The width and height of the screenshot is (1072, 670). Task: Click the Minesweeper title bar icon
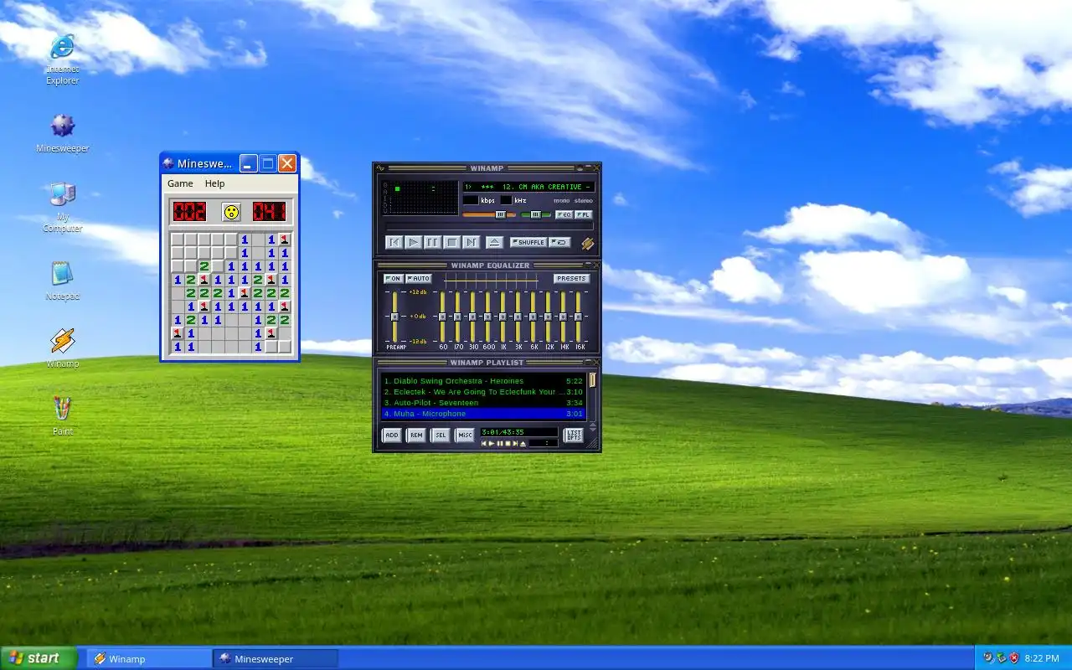pos(168,163)
